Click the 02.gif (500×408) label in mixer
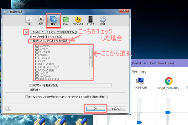The width and height of the screenshot is (188, 125). (x=169, y=88)
